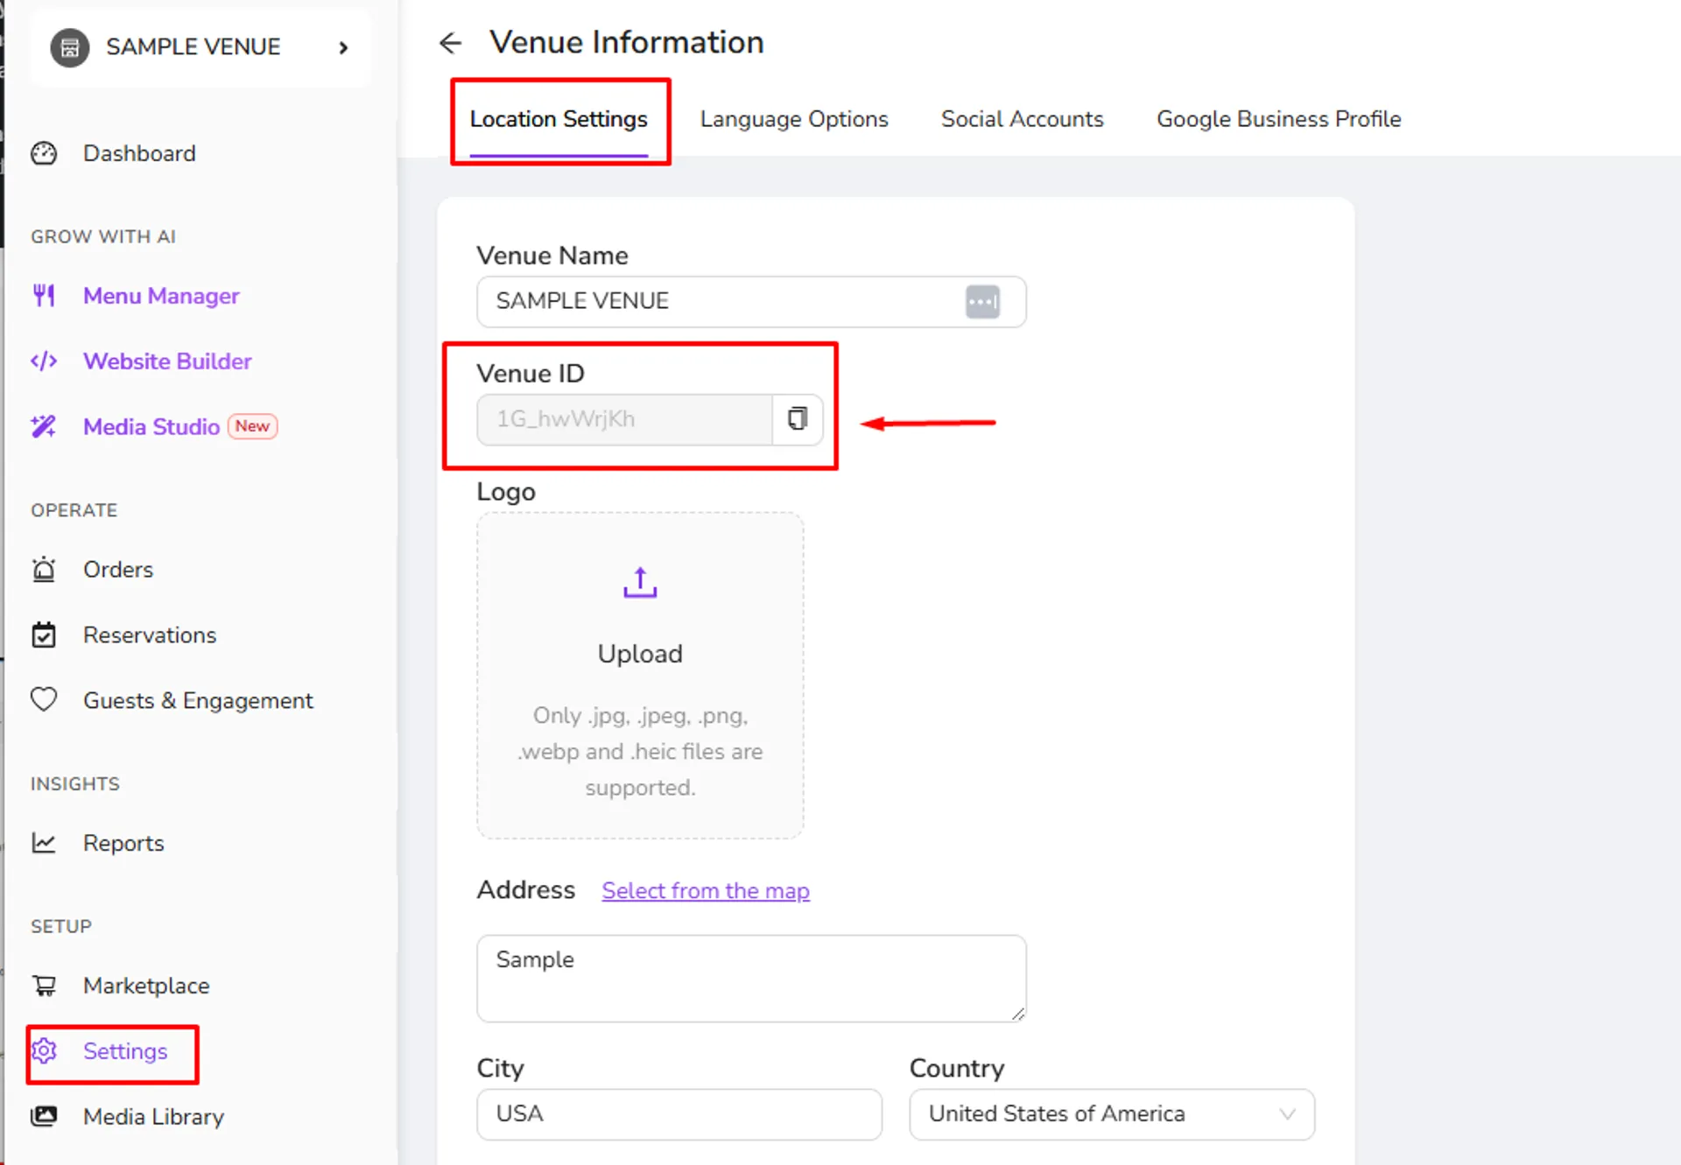This screenshot has height=1165, width=1681.
Task: Click the Menu Manager fork-knife icon
Action: (44, 296)
